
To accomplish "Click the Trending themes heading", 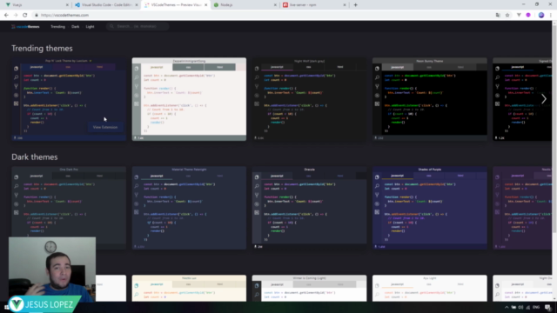I will [x=42, y=49].
